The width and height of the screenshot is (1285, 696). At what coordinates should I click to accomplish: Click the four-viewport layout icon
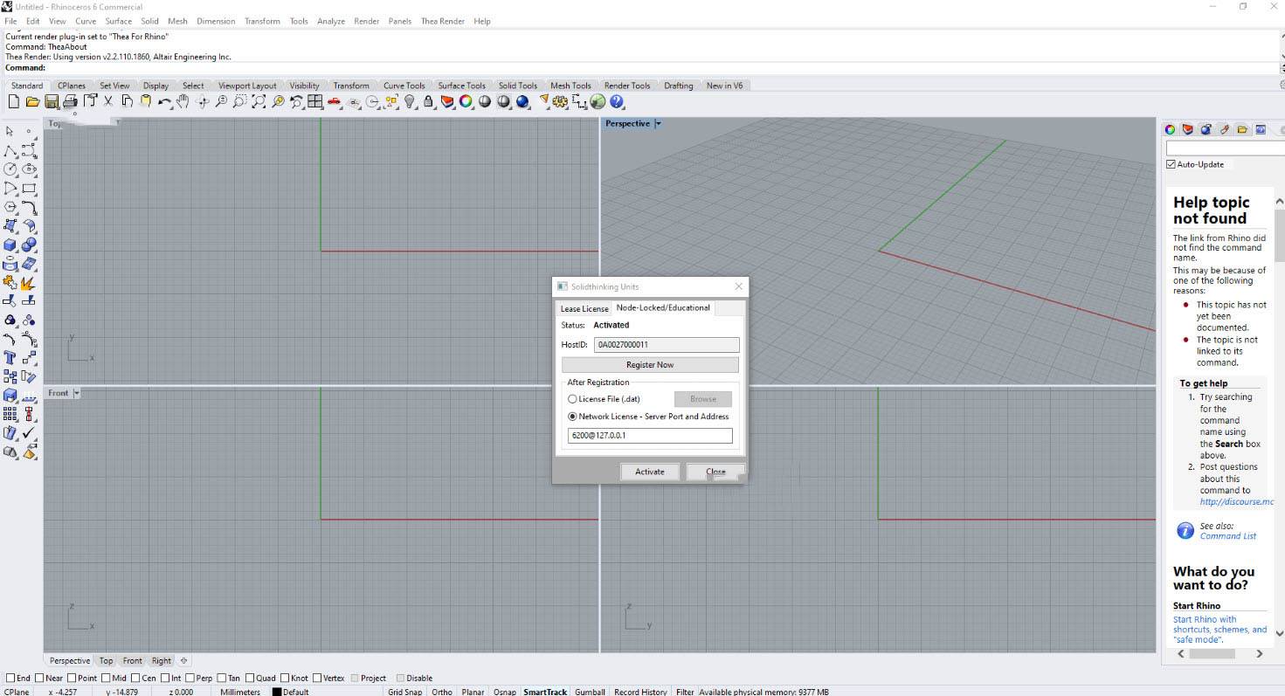tap(315, 102)
